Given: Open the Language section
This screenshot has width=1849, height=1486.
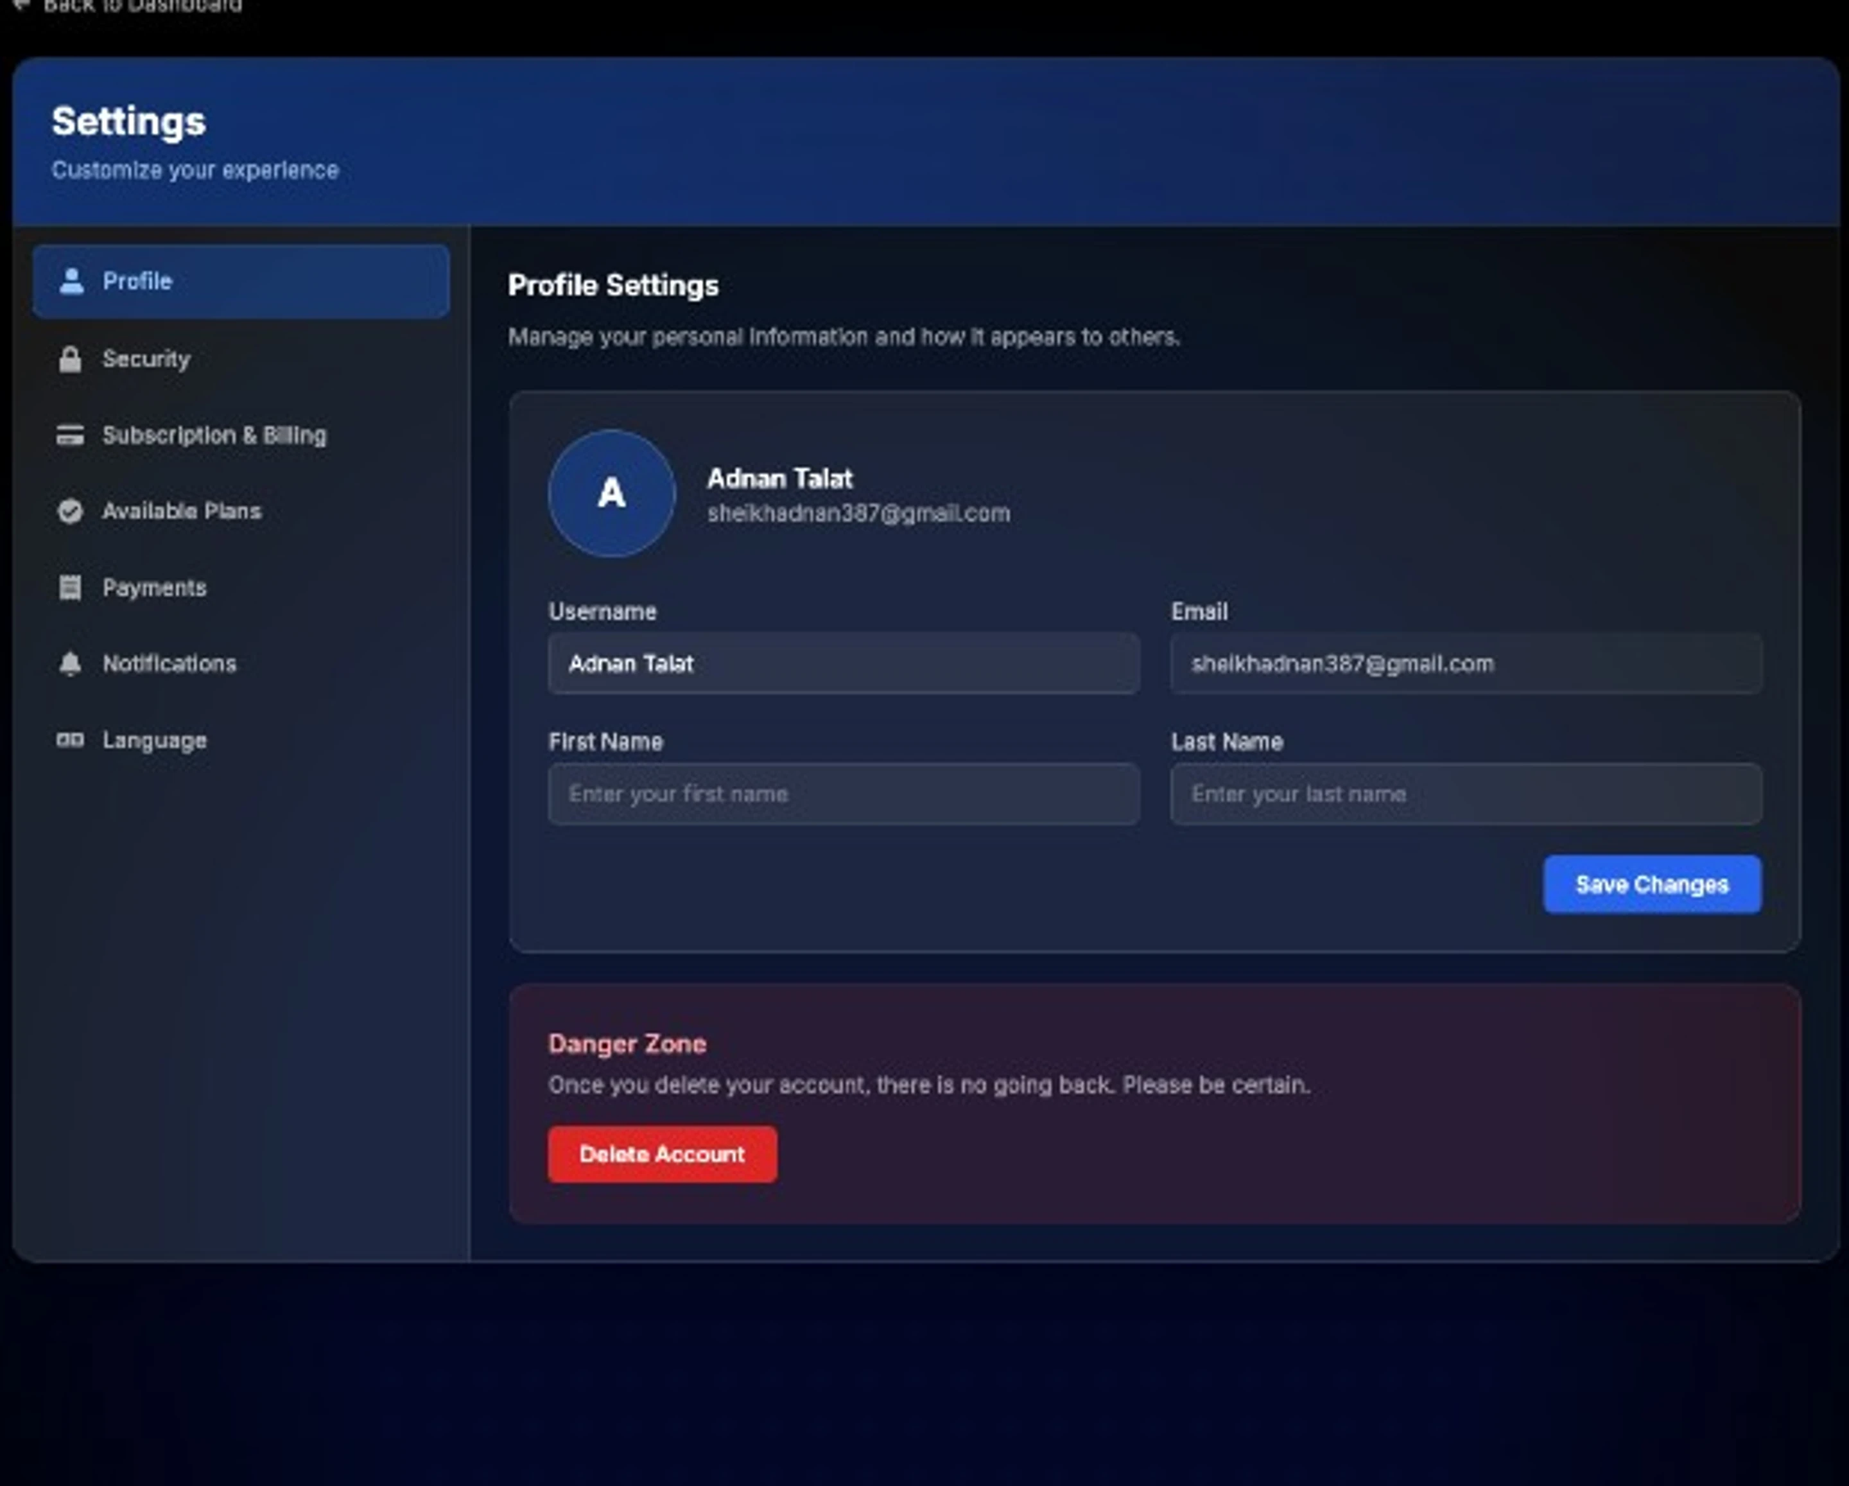Looking at the screenshot, I should [x=241, y=740].
